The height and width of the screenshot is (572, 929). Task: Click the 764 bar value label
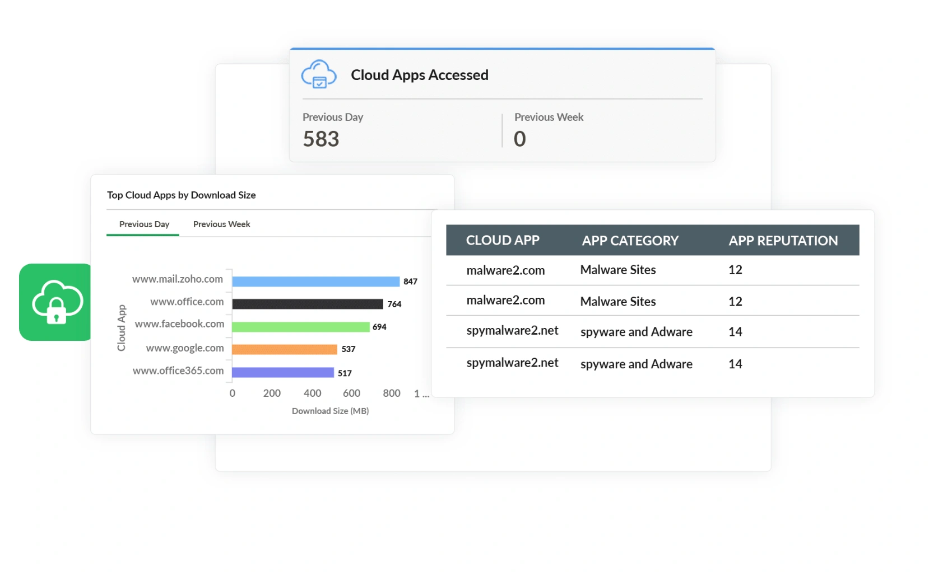(x=394, y=304)
